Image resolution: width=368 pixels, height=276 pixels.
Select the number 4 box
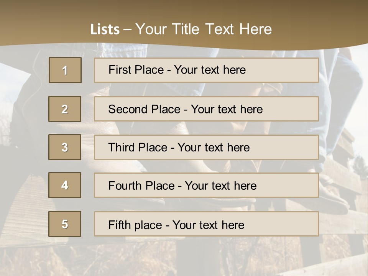tap(65, 185)
